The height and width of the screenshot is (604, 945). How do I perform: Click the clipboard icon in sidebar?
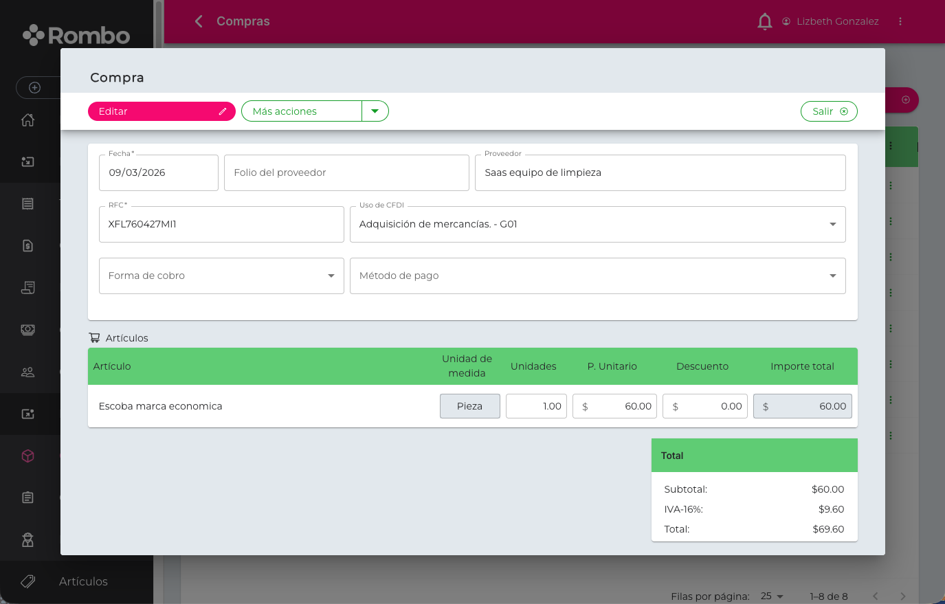click(27, 497)
